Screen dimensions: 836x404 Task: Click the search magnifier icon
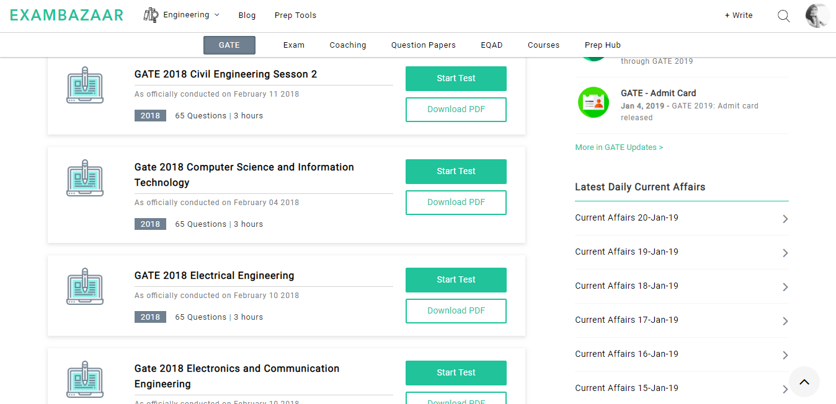783,16
